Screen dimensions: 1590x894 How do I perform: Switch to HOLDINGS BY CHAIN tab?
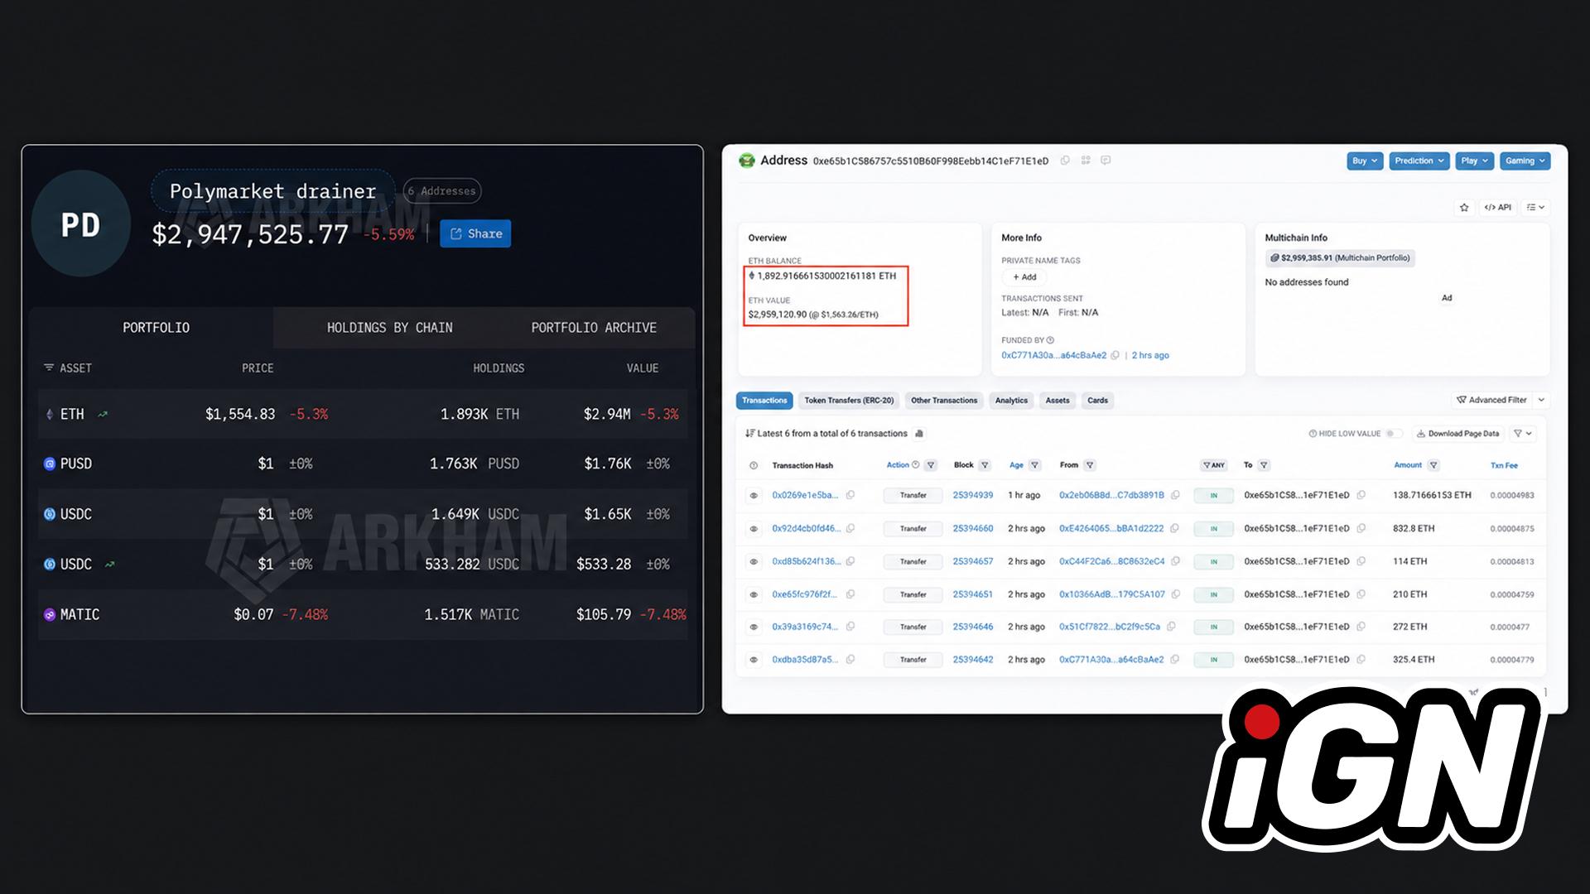[389, 328]
